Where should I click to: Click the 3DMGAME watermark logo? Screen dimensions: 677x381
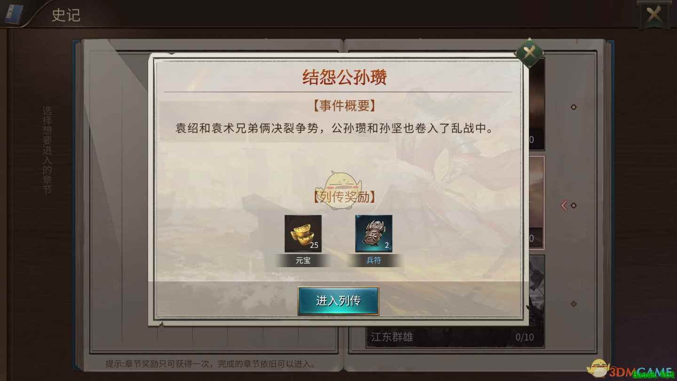(x=630, y=370)
